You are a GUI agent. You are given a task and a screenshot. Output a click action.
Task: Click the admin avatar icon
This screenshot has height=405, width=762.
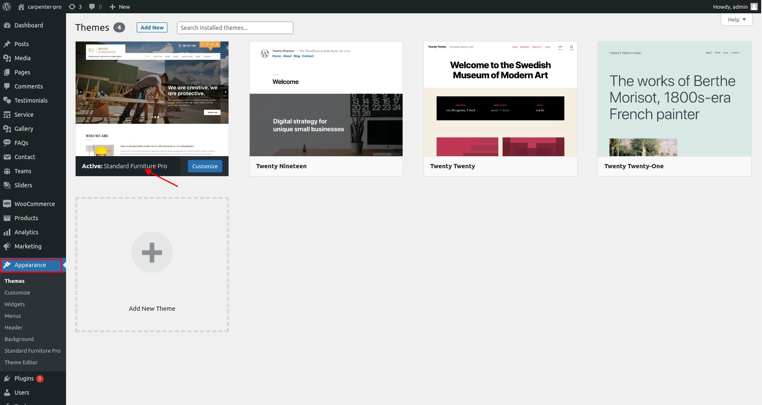(x=754, y=7)
